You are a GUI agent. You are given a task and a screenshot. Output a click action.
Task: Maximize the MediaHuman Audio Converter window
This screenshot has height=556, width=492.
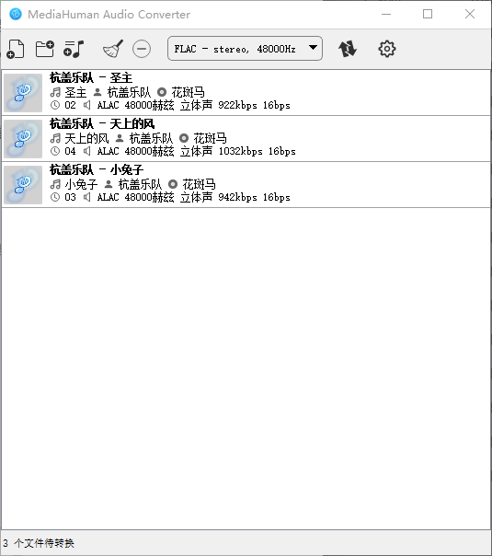428,14
